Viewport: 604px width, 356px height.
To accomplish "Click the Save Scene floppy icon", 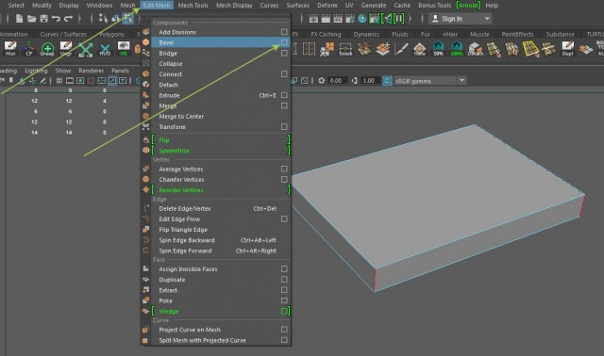I will (44, 19).
